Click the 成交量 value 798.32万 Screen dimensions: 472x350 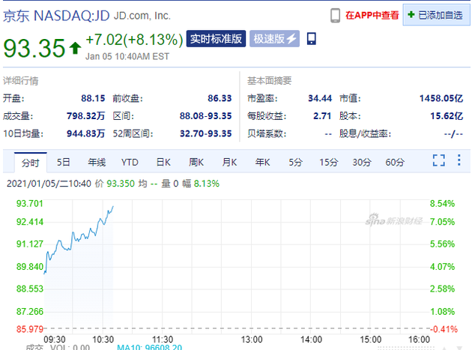point(86,116)
